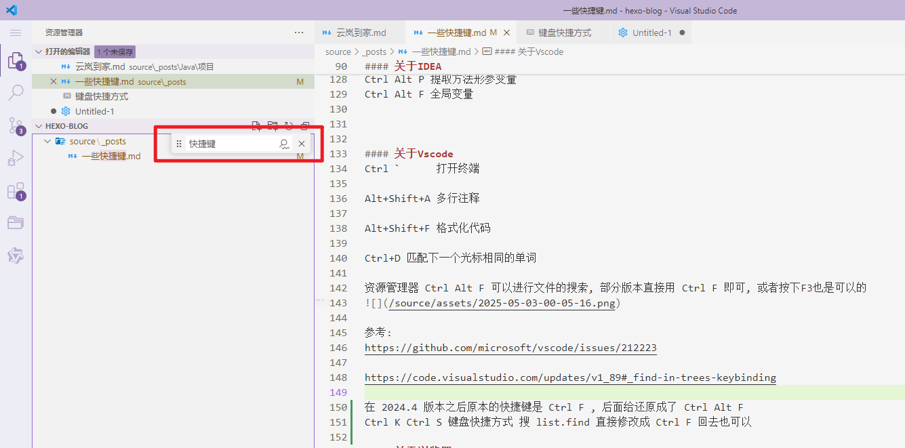Collapse the HEXO-BLOG section
Screen dimensions: 905x448
(37, 126)
